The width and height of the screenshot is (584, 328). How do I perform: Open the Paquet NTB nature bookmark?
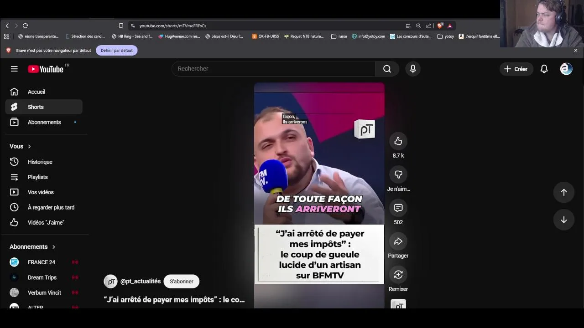click(304, 36)
